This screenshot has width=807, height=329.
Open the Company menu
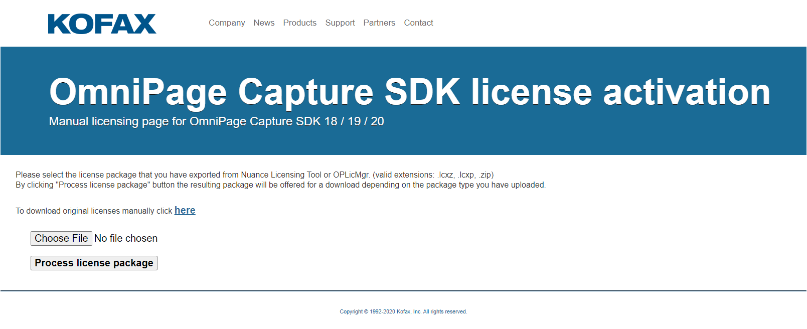click(x=227, y=23)
